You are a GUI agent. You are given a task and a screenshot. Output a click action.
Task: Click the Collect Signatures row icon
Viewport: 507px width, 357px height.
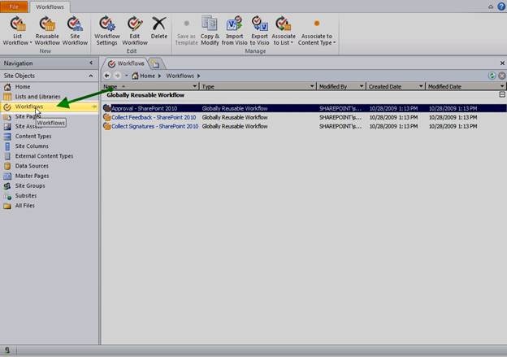107,127
